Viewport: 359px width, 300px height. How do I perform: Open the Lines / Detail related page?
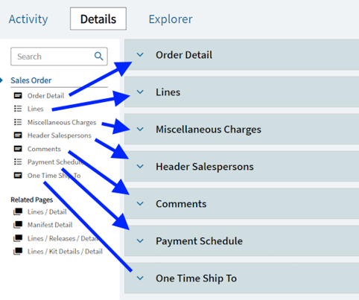[x=47, y=211]
